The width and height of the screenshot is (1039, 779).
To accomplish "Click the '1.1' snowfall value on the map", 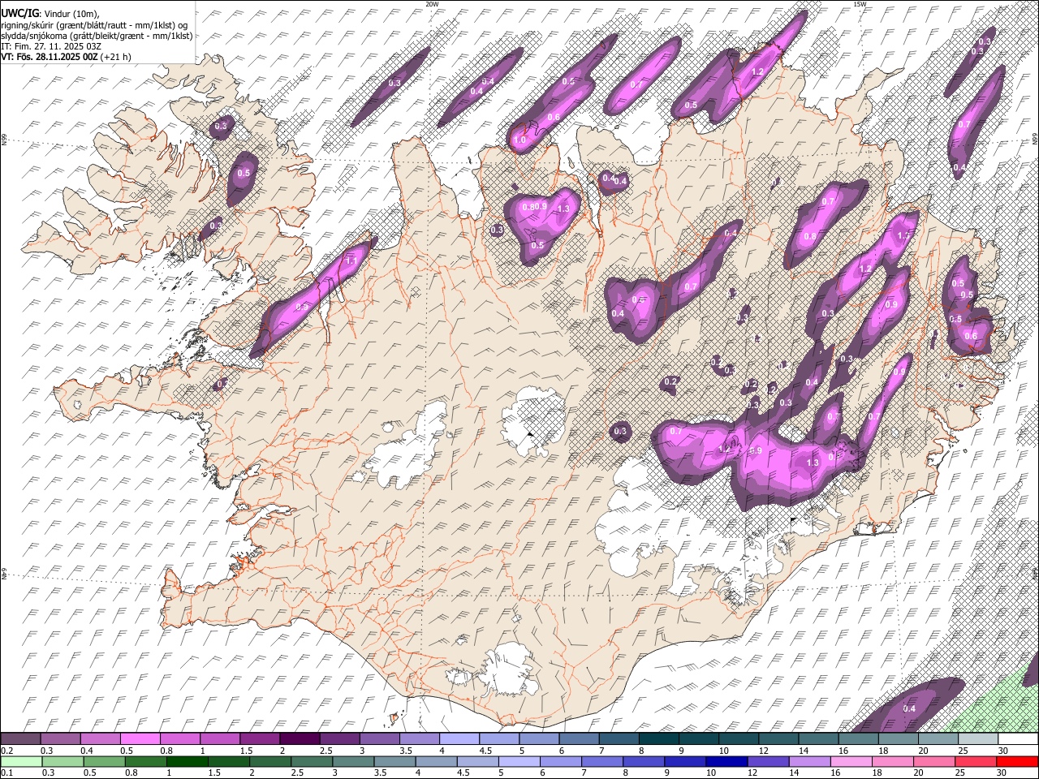I will [351, 260].
